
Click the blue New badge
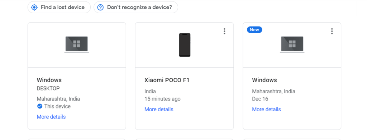click(x=254, y=29)
